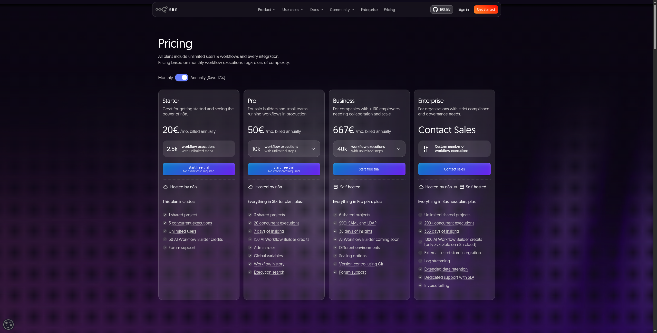Click the cloud icon beside Starter's Hosted by n8n
Image resolution: width=657 pixels, height=333 pixels.
click(166, 187)
